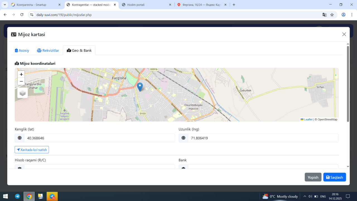Open the Telegram app from taskbar

pyautogui.click(x=17, y=196)
